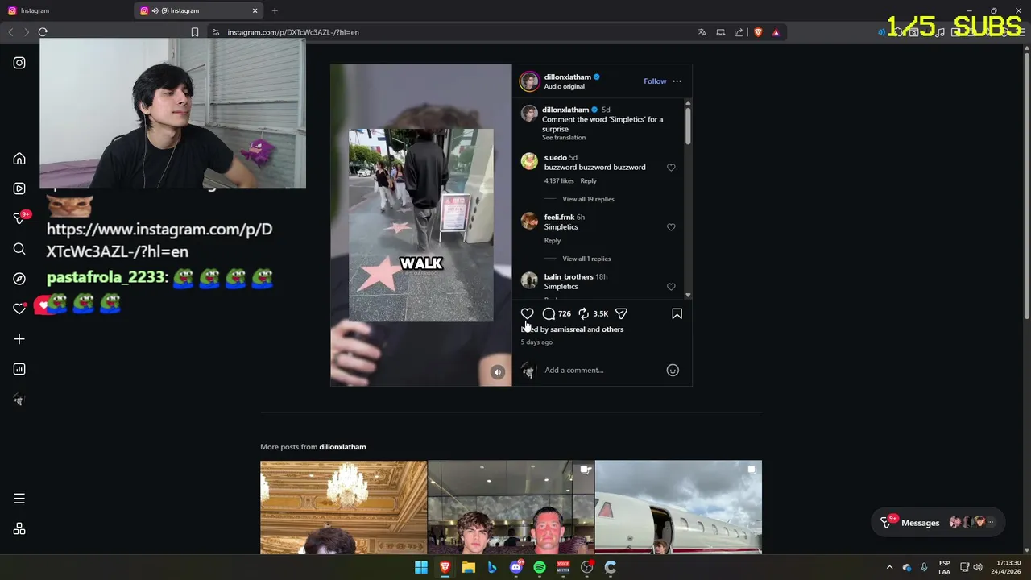Open the Meta apps grid icon in sidebar

pyautogui.click(x=19, y=529)
